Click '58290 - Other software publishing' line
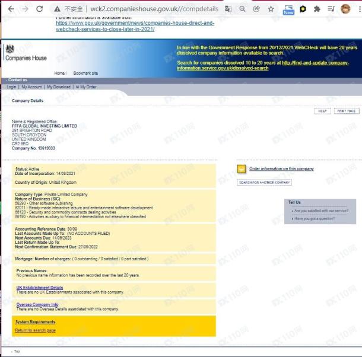The width and height of the screenshot is (362, 357). coord(44,203)
